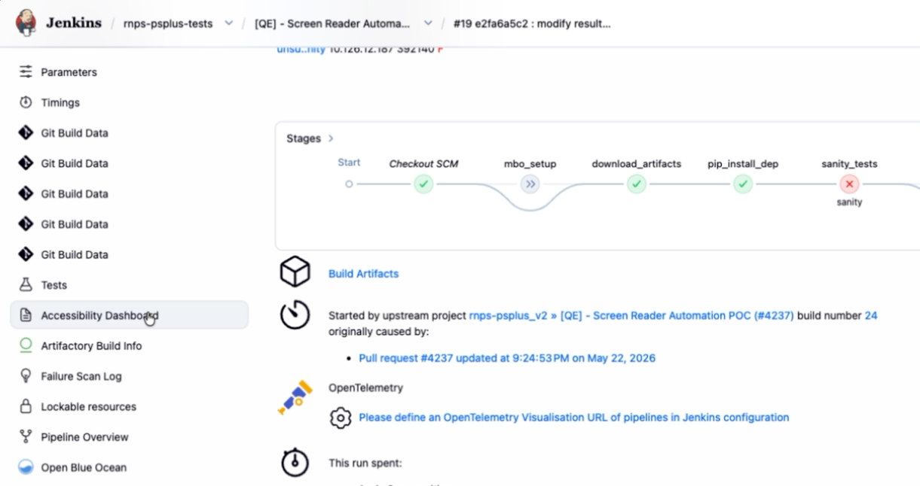Click the Artifactory Build Info green icon
The height and width of the screenshot is (486, 920).
point(26,345)
